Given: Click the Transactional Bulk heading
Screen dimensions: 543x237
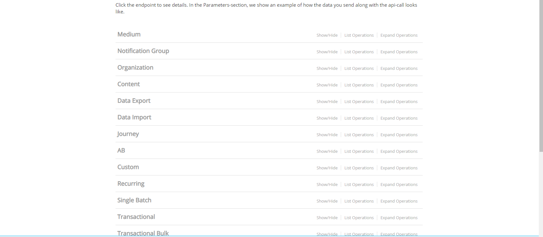Looking at the screenshot, I should (143, 233).
